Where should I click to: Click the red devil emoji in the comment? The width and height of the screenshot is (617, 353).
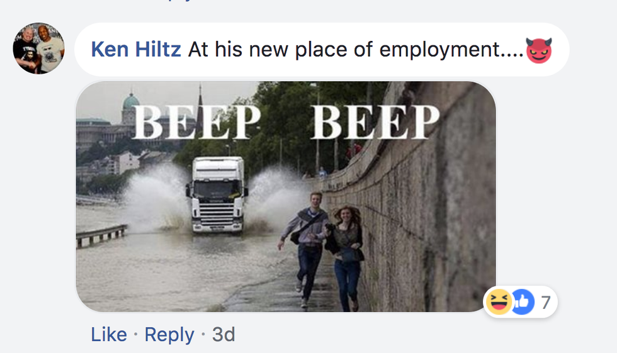[539, 50]
